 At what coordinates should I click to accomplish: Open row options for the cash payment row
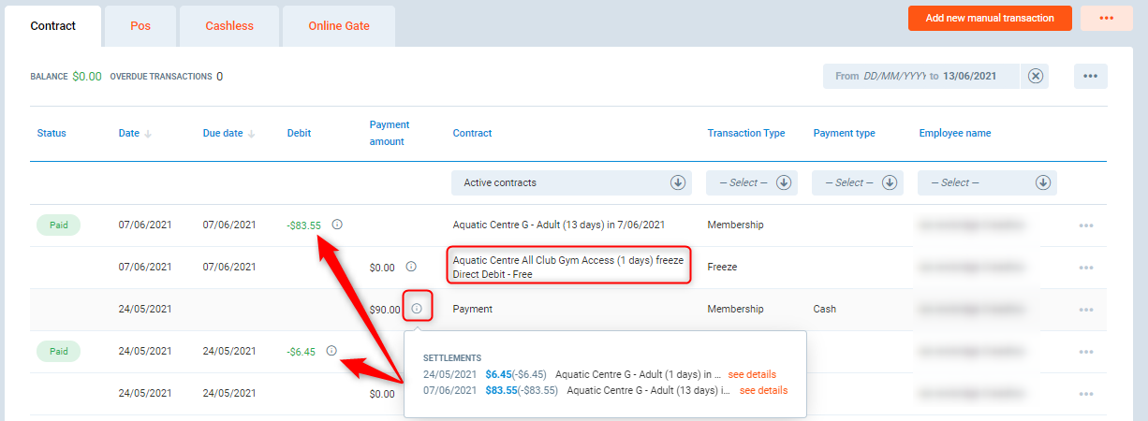point(1086,310)
